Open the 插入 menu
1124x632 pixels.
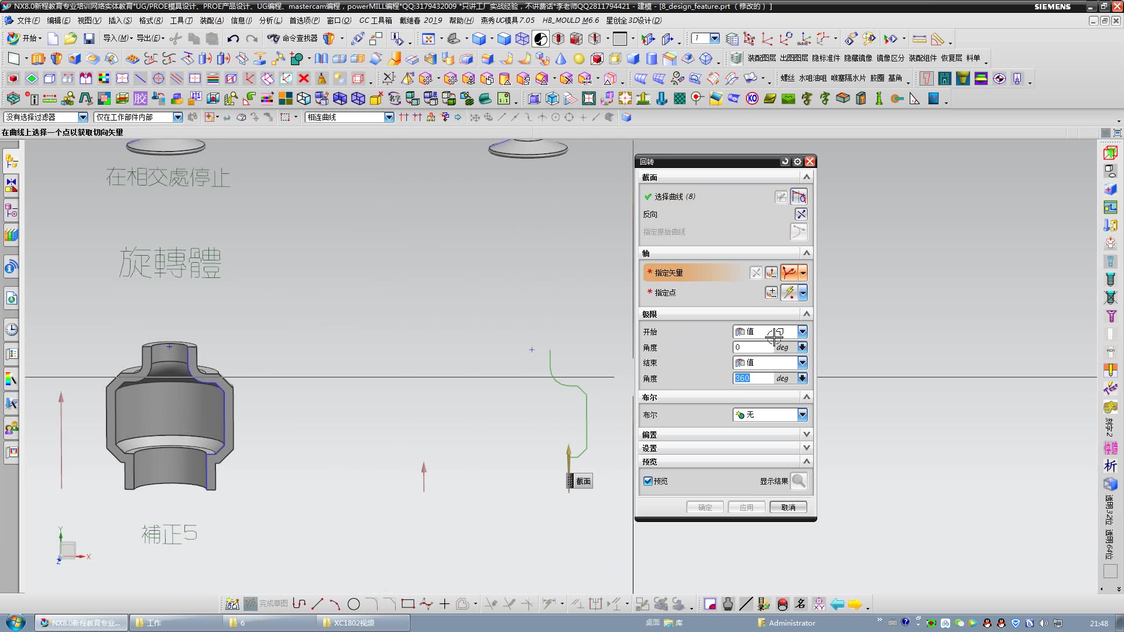click(119, 20)
